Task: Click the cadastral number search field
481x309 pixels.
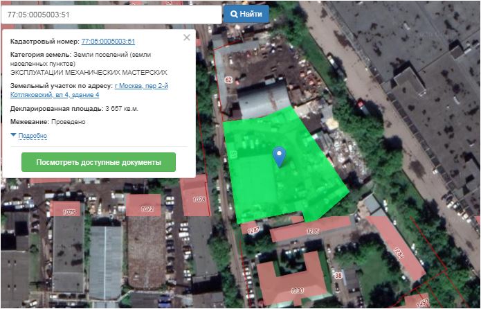Action: coord(111,14)
